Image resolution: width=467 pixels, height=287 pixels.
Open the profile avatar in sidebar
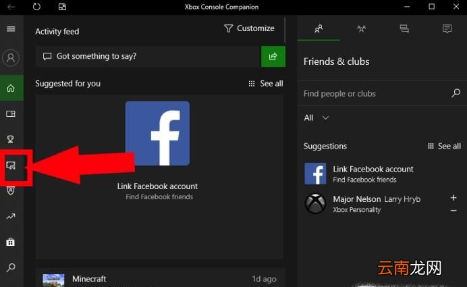pos(11,58)
